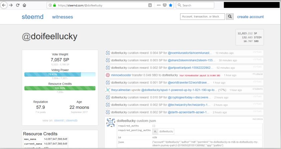This screenshot has width=281, height=149.
Task: Reload the page with refresh icon
Action: pyautogui.click(x=18, y=5)
